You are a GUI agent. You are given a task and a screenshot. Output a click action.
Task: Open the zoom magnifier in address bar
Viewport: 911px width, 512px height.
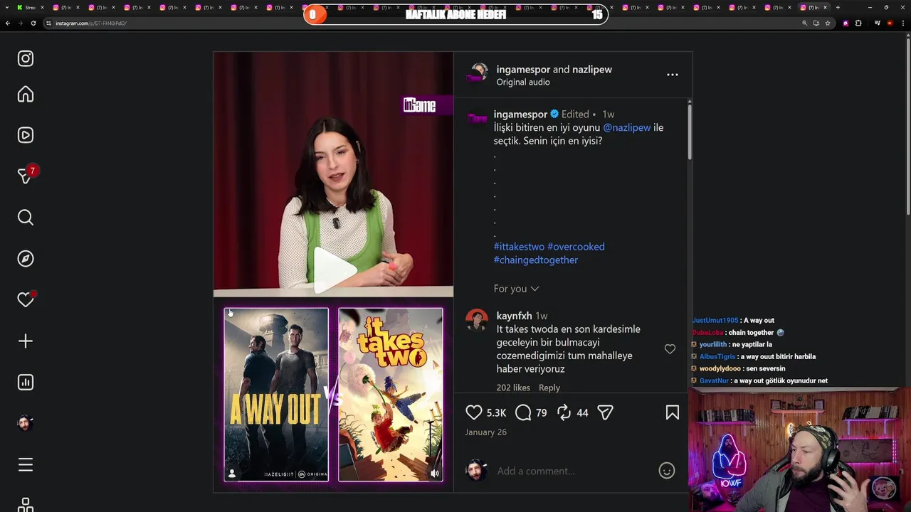click(805, 23)
